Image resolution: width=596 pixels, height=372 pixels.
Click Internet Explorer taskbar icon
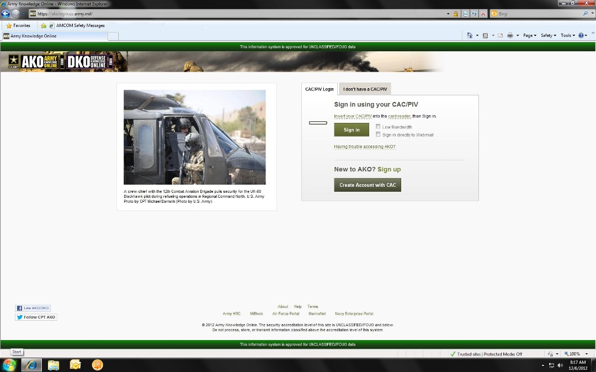pos(31,365)
